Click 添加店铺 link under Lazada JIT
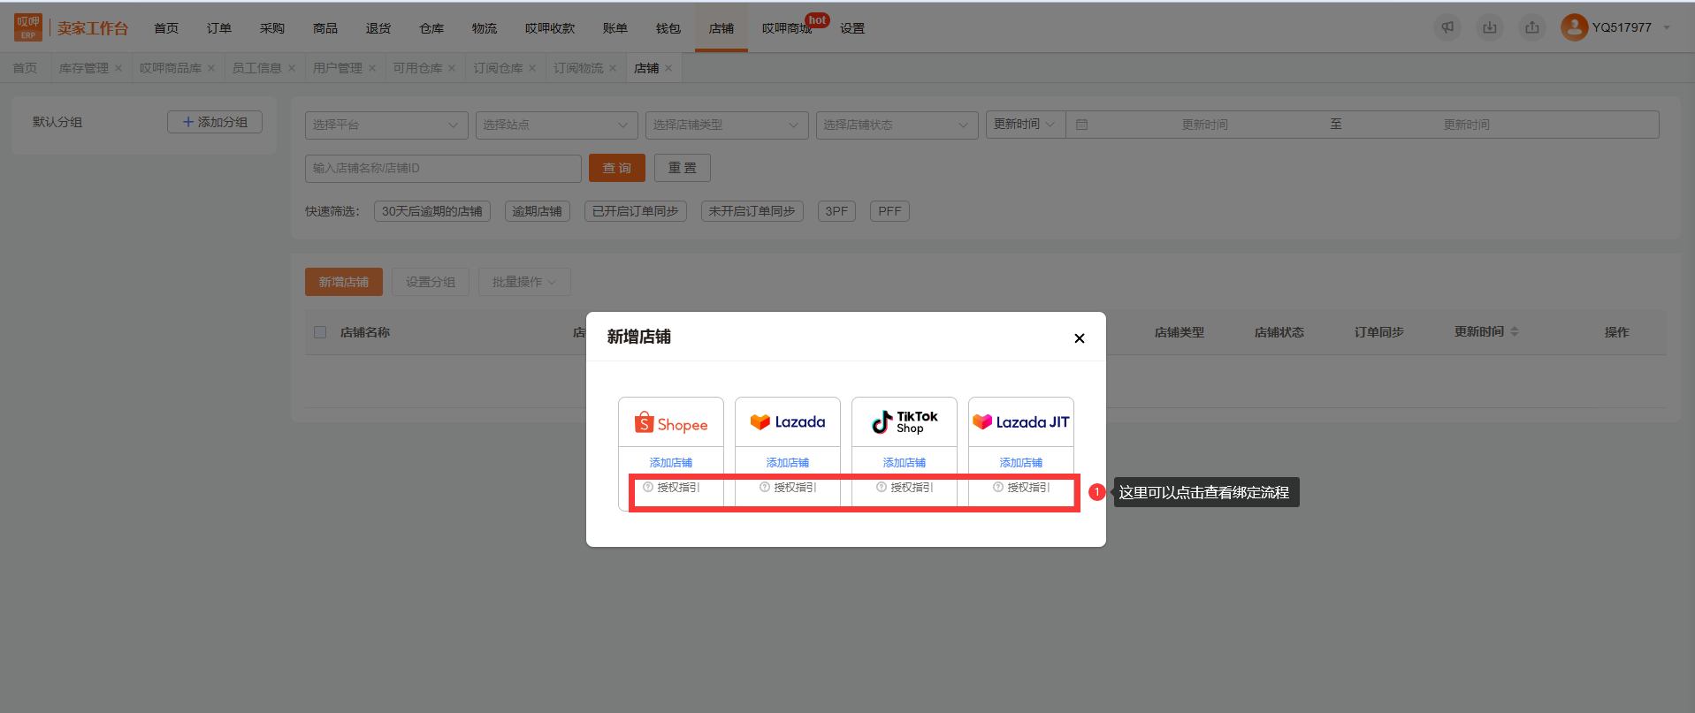The image size is (1695, 713). pos(1021,463)
